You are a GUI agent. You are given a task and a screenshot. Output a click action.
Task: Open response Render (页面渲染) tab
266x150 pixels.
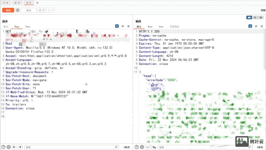pos(175,27)
